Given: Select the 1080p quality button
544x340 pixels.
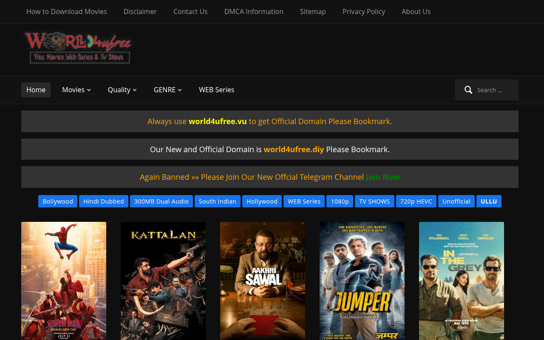Looking at the screenshot, I should [340, 201].
